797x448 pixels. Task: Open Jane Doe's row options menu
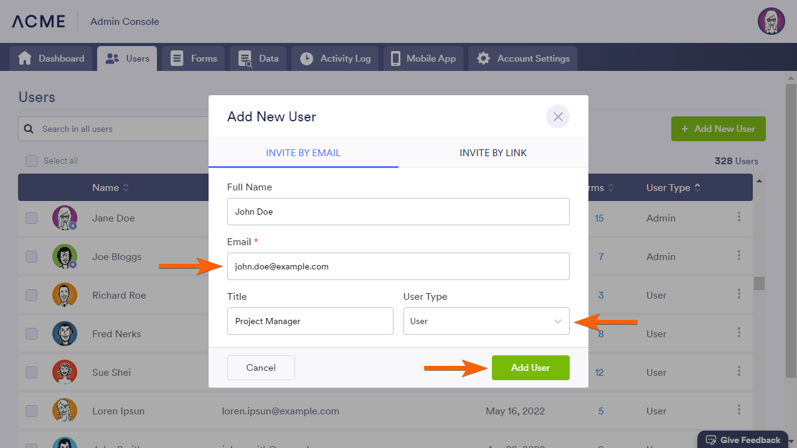click(739, 217)
